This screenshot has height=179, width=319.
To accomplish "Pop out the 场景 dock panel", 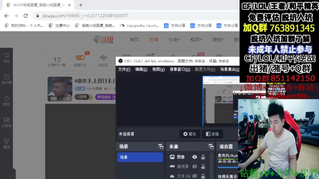I will 161,146.
